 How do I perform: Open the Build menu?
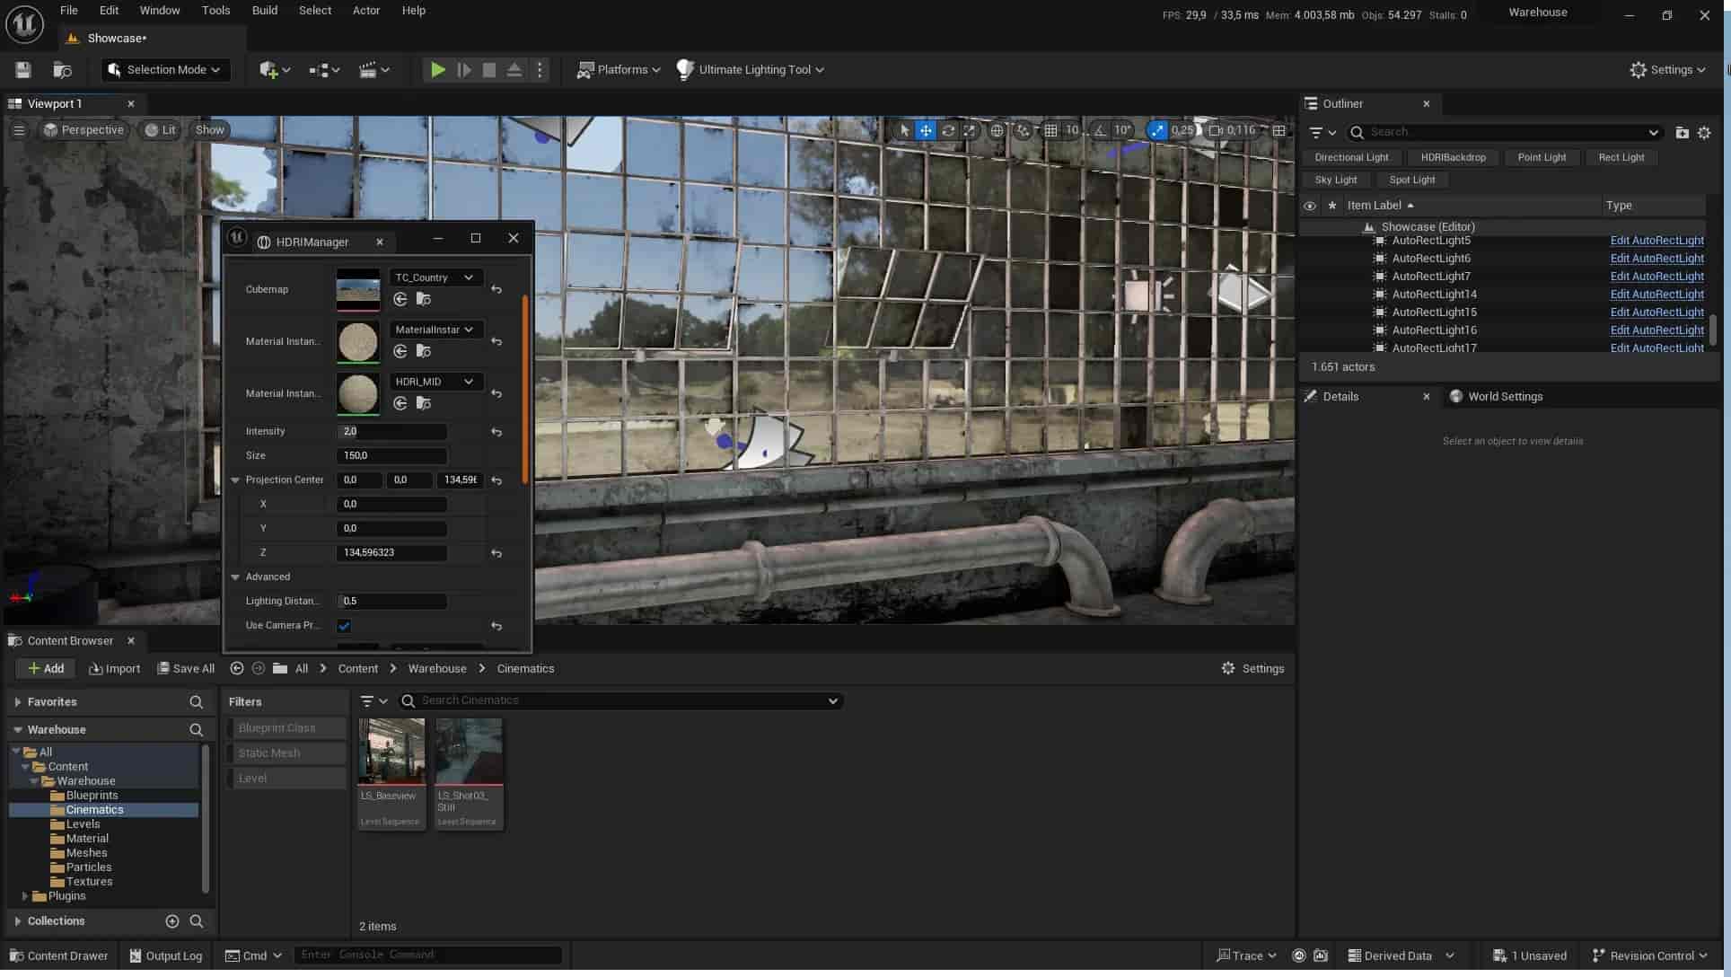264,11
